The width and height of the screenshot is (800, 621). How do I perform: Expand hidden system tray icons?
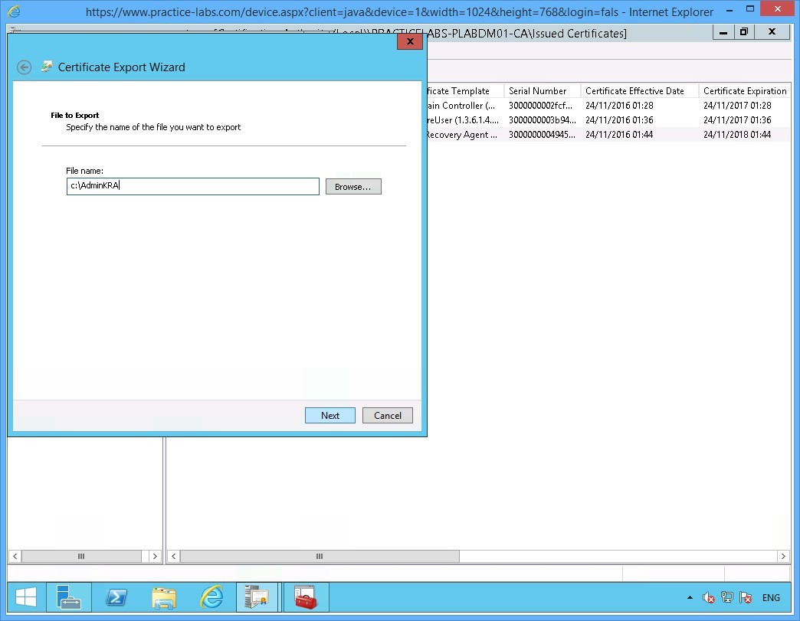(688, 597)
